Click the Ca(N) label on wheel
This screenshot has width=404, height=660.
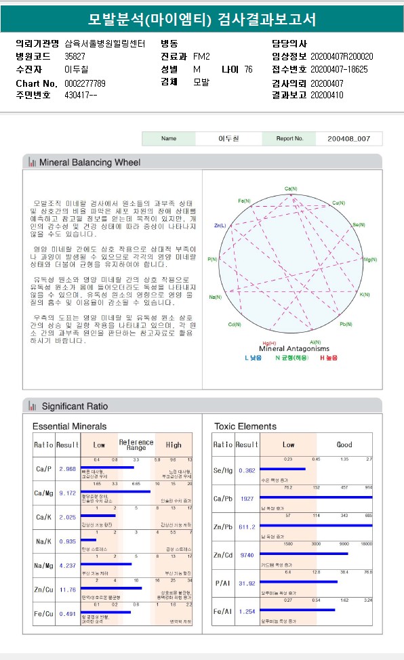point(291,188)
